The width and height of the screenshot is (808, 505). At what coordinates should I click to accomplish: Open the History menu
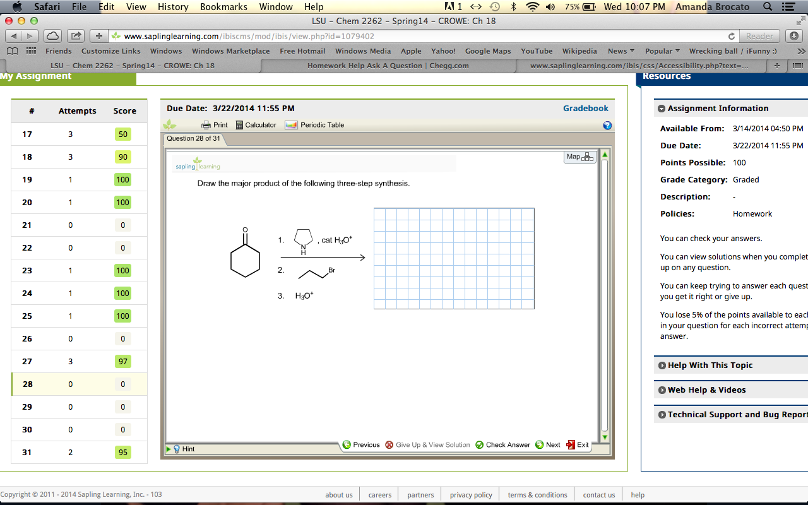(173, 7)
